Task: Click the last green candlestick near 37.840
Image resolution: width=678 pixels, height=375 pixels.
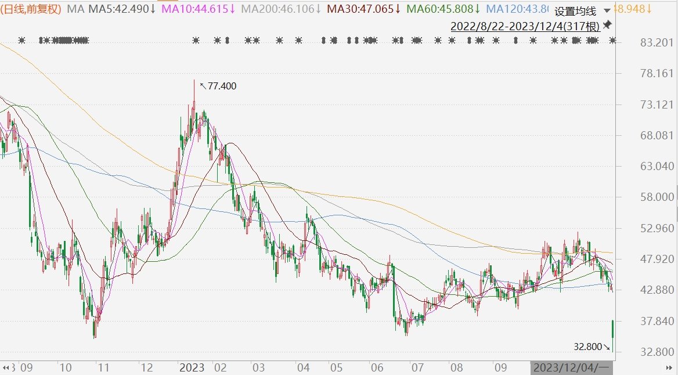Action: pos(613,336)
